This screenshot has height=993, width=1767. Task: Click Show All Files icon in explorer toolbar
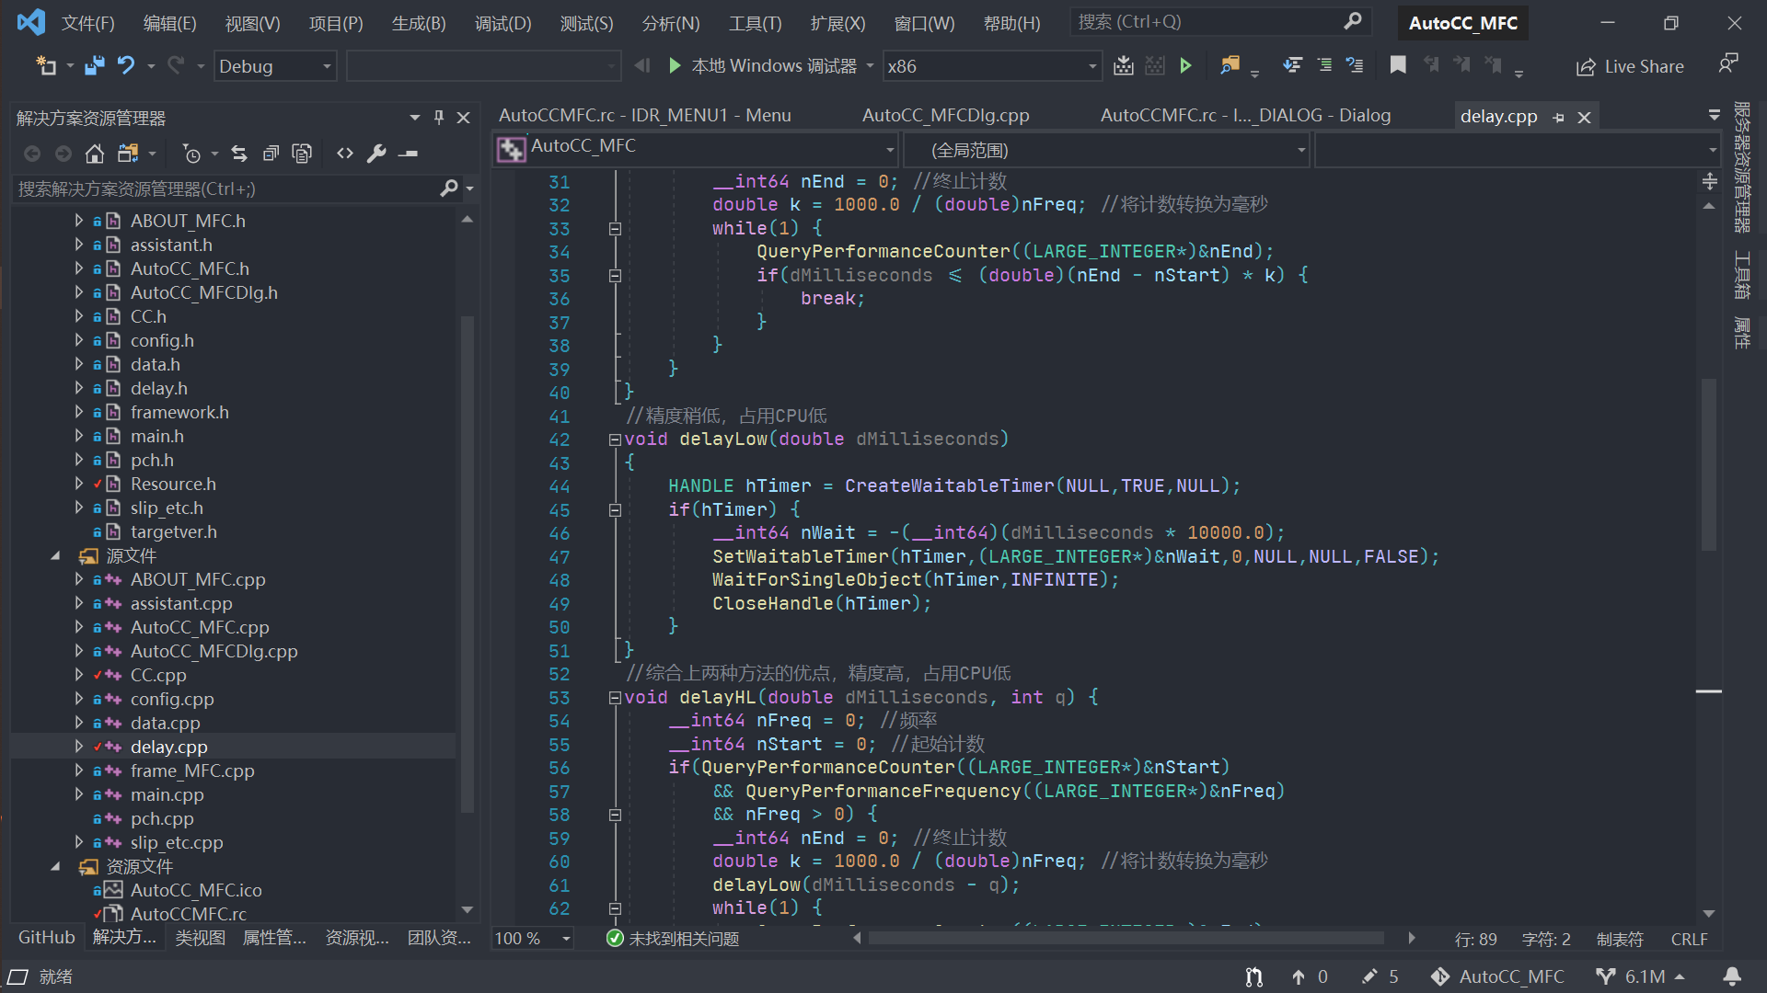(x=302, y=154)
